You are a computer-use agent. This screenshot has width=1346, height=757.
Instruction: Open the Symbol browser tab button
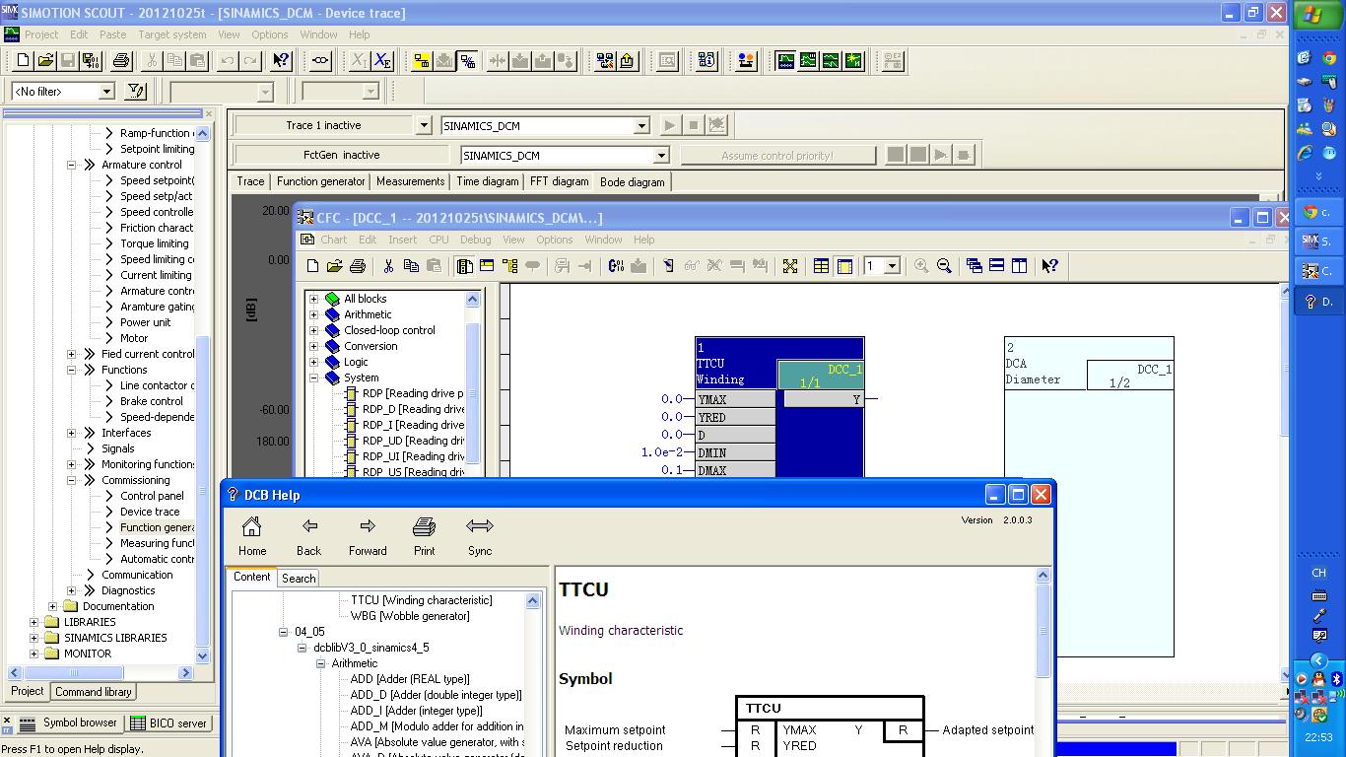point(71,723)
